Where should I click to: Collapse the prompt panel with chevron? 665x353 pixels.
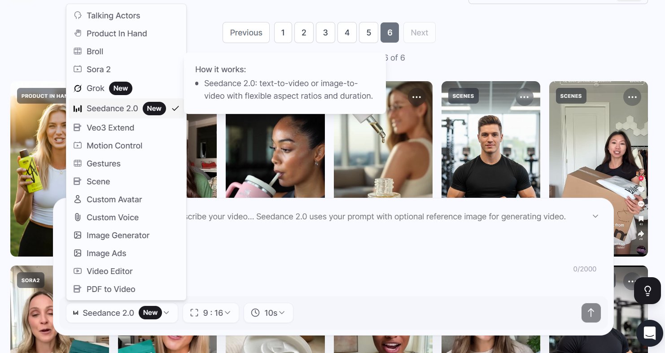click(x=595, y=216)
